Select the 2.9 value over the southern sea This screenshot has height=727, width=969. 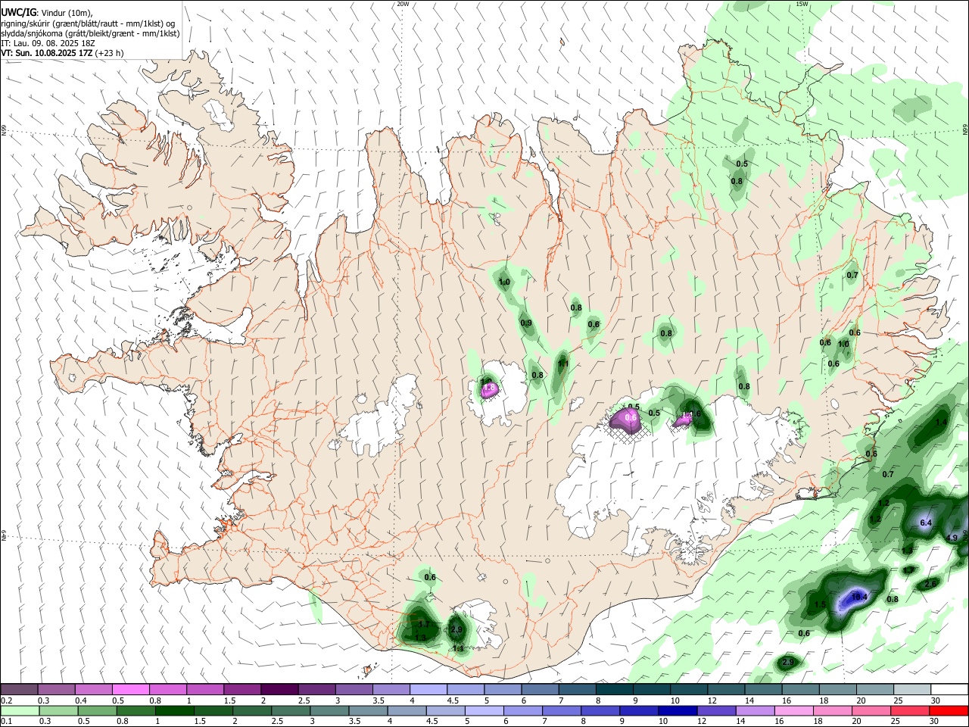click(x=788, y=662)
